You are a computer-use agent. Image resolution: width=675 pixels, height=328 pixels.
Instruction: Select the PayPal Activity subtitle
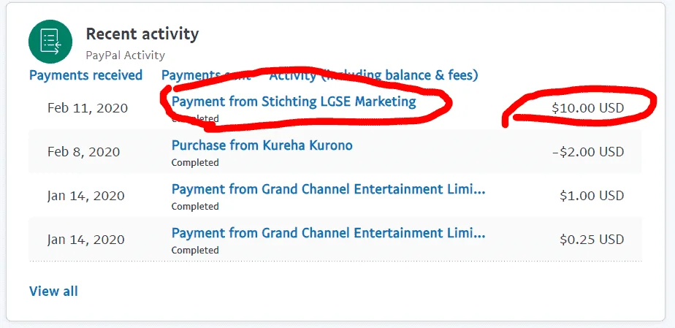[x=125, y=55]
